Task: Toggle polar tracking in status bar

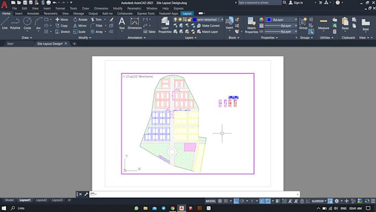Action: click(x=242, y=201)
